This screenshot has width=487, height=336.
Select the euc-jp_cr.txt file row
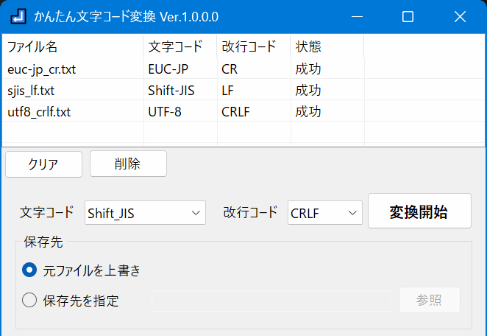(x=243, y=69)
